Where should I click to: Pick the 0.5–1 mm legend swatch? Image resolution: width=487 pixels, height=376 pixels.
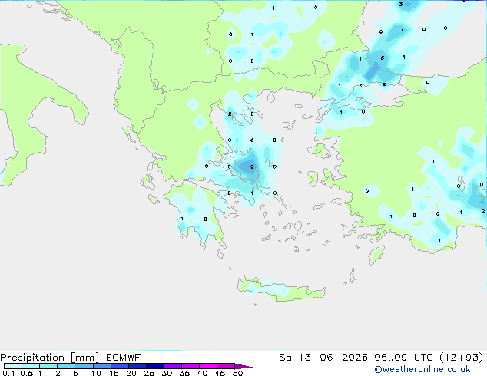pos(31,366)
